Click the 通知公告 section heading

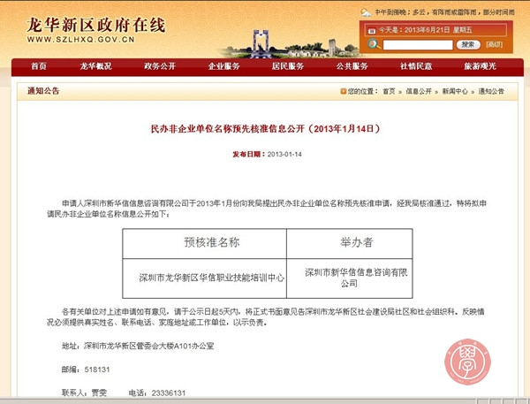click(x=43, y=91)
